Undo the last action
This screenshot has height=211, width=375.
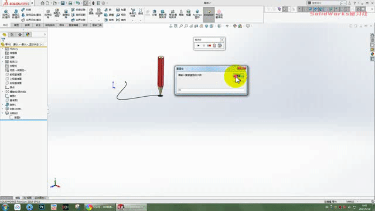(78, 3)
